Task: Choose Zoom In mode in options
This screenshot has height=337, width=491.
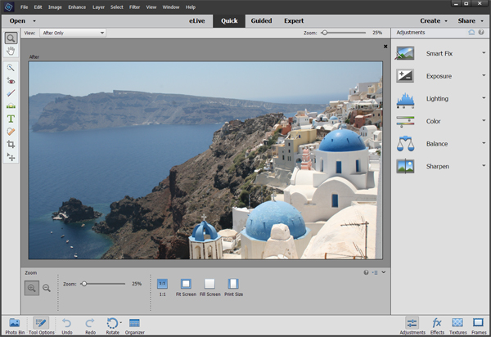Action: tap(32, 288)
